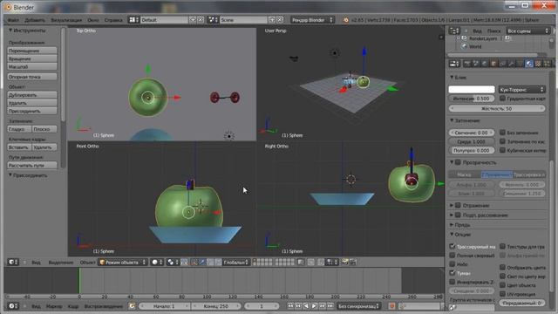Viewport: 558px width, 314px height.
Task: Click the Вращение tool button
Action: [x=32, y=58]
